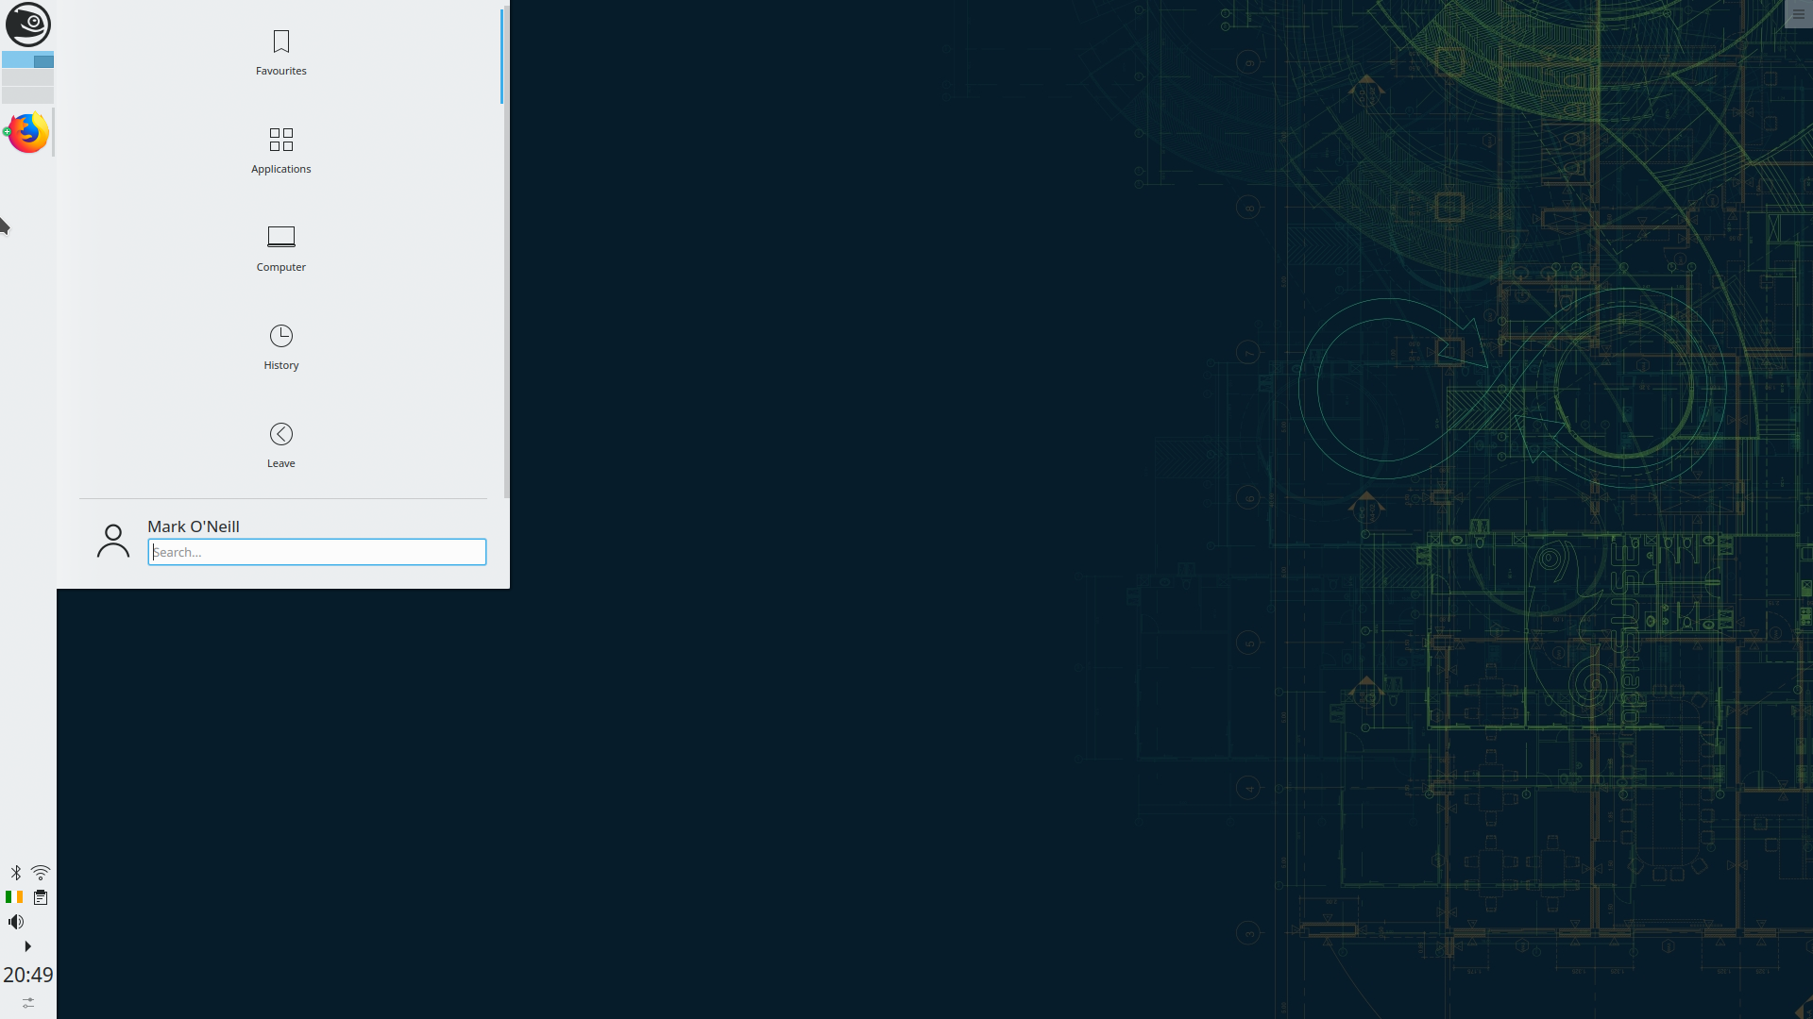The width and height of the screenshot is (1813, 1019).
Task: Switch to the Applications tab
Action: coord(281,151)
